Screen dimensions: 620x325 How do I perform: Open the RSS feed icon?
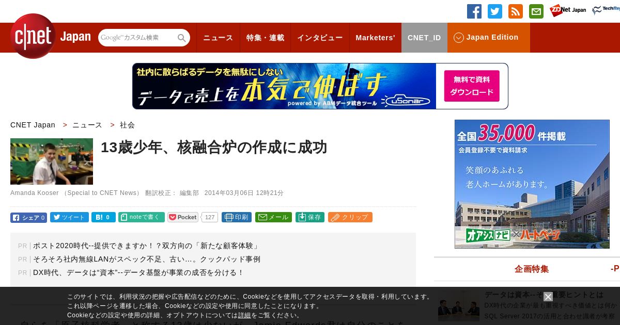point(516,11)
